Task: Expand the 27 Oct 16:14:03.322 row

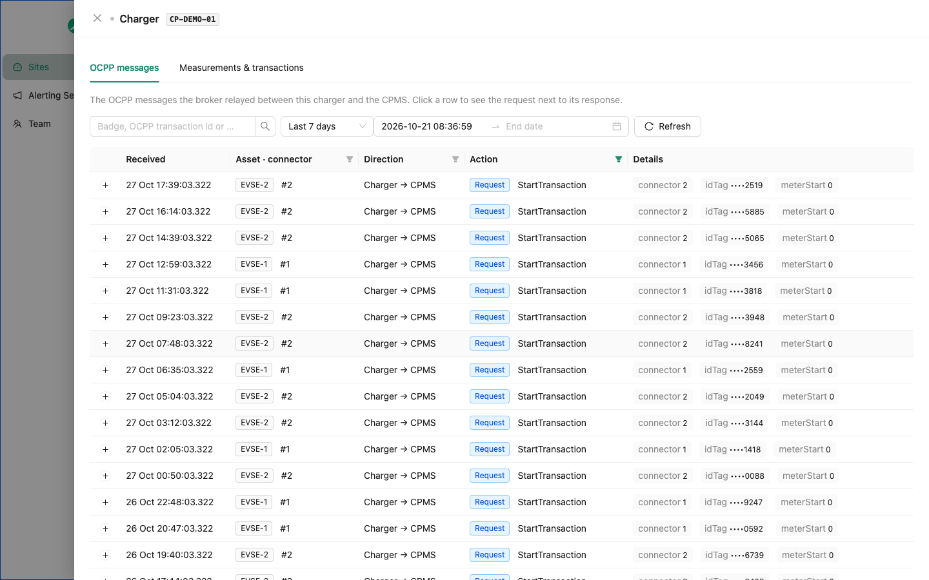Action: click(105, 211)
